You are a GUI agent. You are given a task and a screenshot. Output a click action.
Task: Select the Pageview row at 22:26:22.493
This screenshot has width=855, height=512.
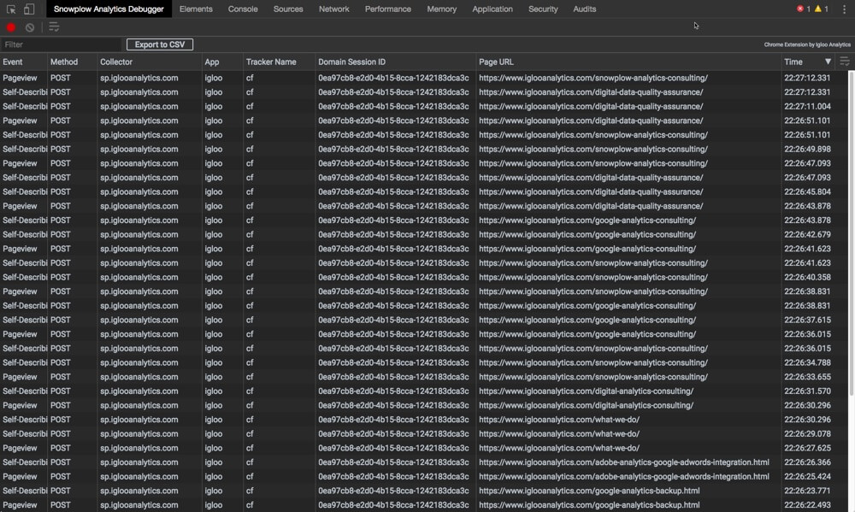tap(424, 505)
